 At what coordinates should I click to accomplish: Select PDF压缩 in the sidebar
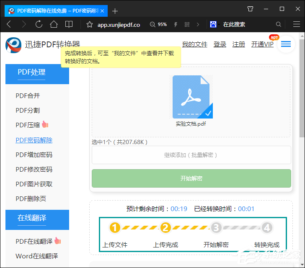28,125
